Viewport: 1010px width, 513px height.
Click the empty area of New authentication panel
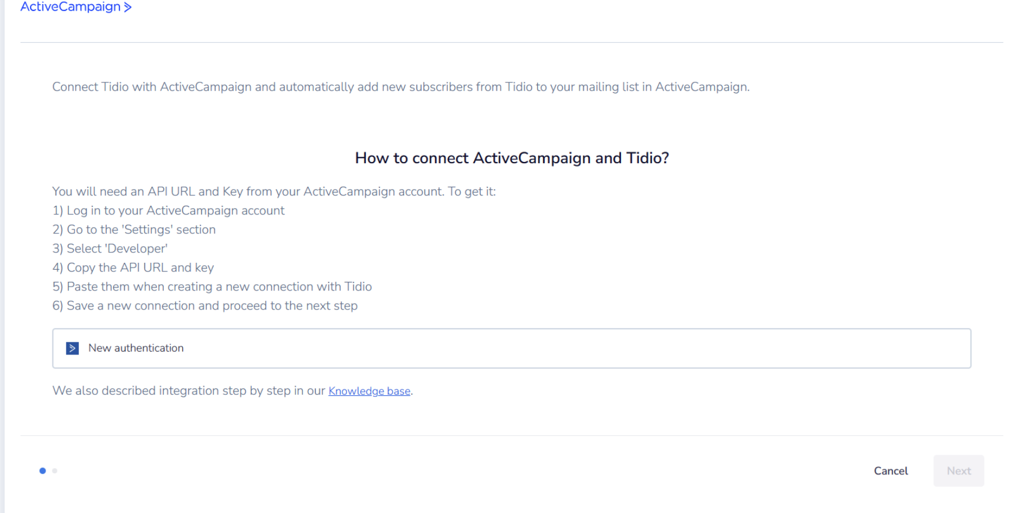point(576,348)
